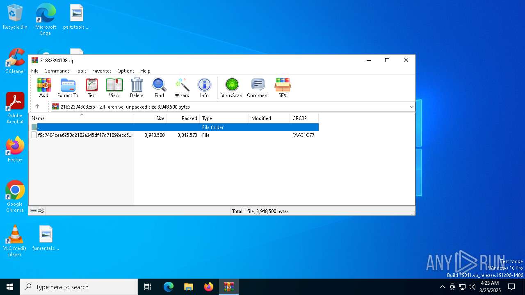Open the notification center
Image resolution: width=525 pixels, height=295 pixels.
click(x=511, y=287)
